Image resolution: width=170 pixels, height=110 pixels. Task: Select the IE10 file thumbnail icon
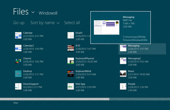[71, 48]
